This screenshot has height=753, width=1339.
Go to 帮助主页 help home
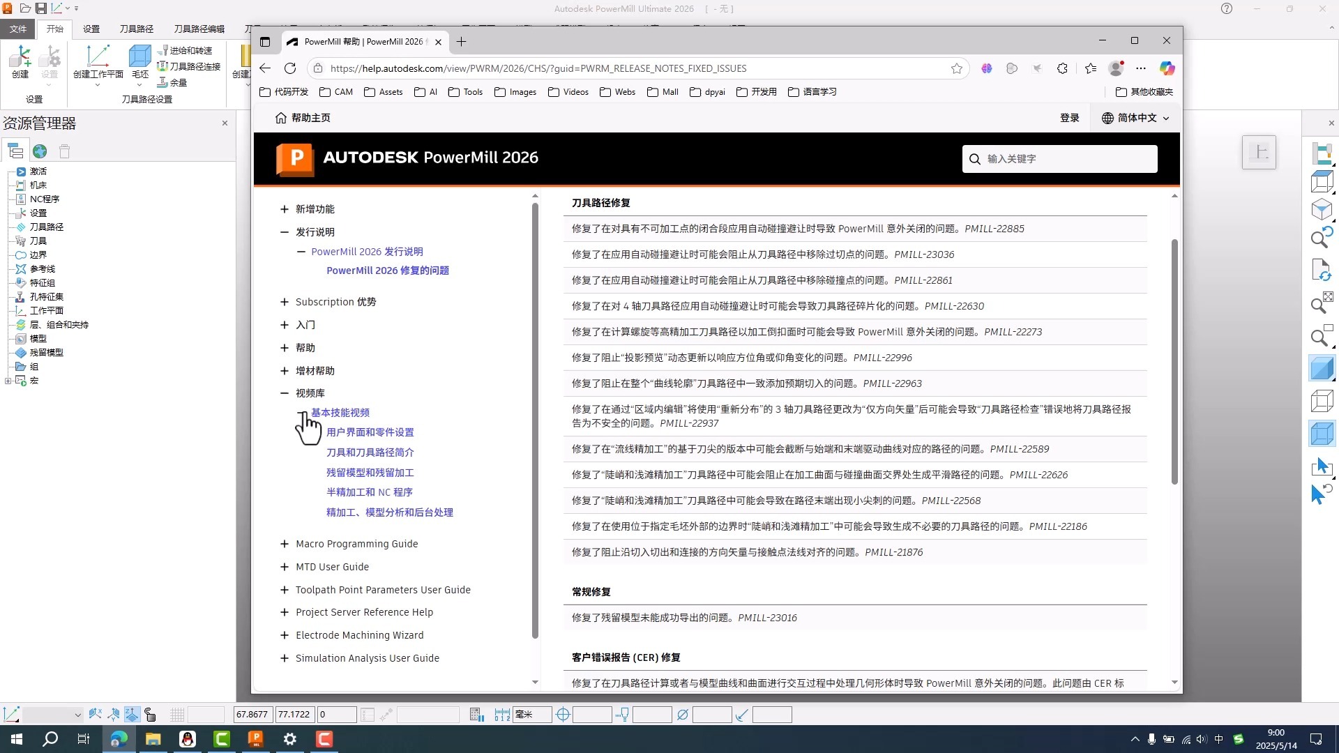point(303,118)
